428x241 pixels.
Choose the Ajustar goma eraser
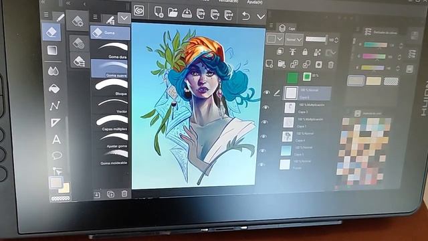111,140
